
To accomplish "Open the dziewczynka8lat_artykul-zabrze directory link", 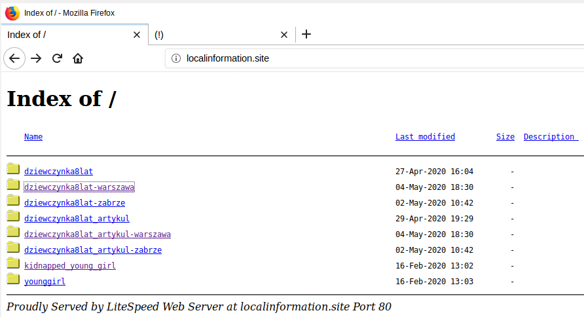I will (93, 250).
